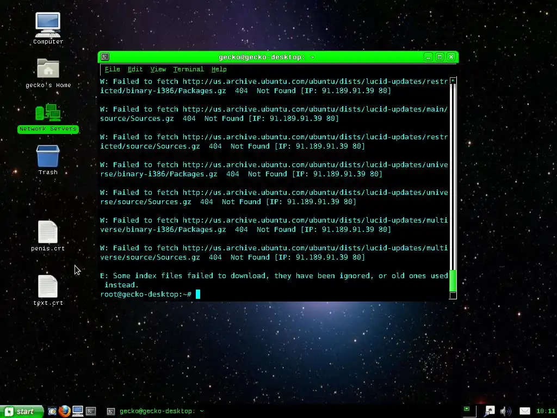Open the volume speaker tray icon
Viewport: 557px width, 418px height.
(x=505, y=411)
